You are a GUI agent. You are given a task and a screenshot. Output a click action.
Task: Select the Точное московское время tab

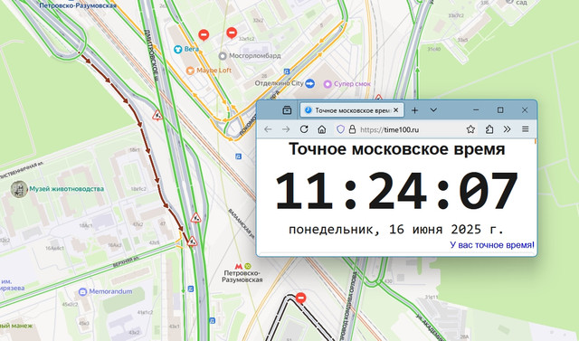click(352, 110)
